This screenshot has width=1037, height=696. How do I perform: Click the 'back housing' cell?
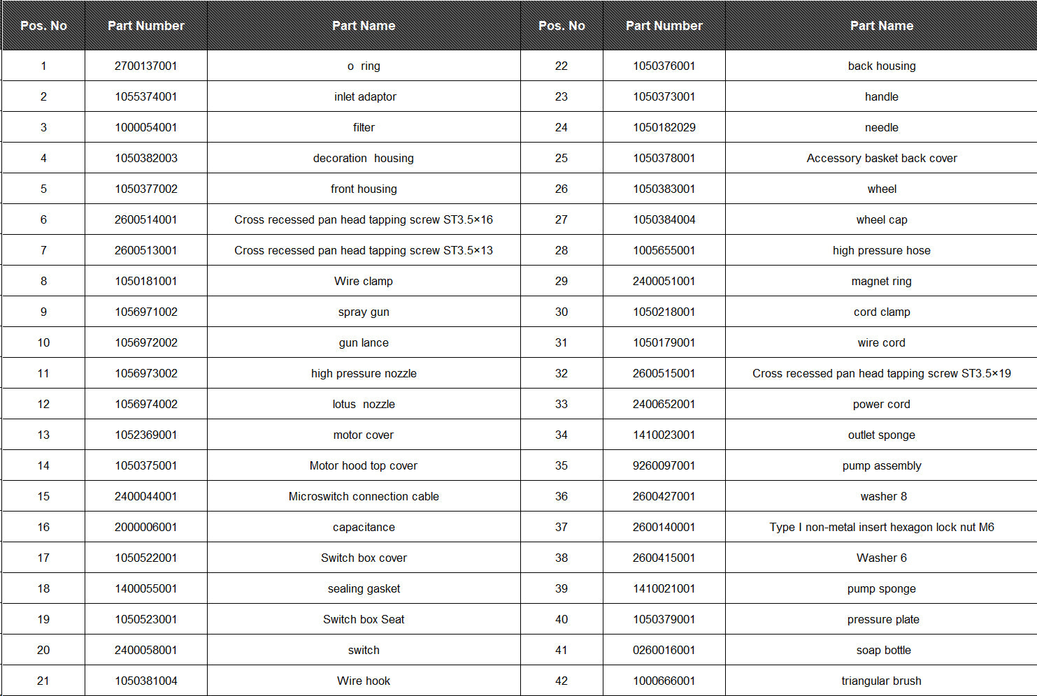click(881, 66)
